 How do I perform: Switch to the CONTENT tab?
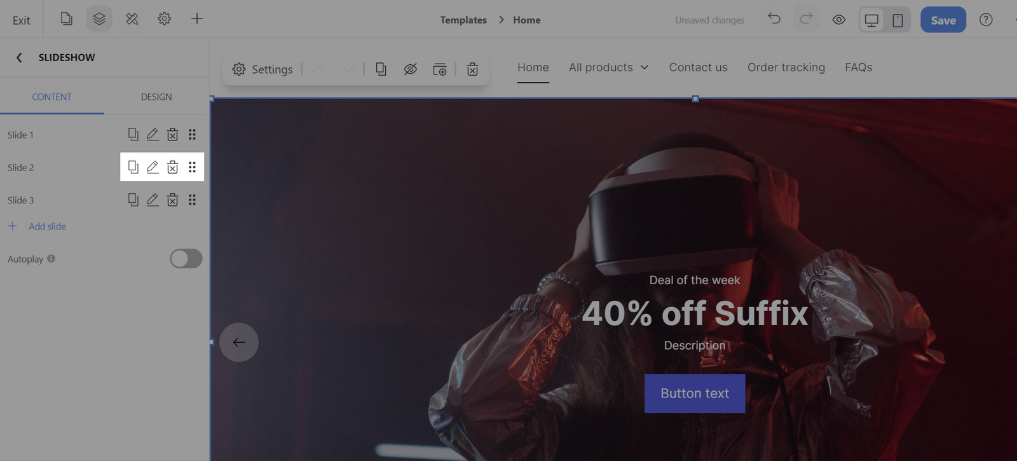51,97
